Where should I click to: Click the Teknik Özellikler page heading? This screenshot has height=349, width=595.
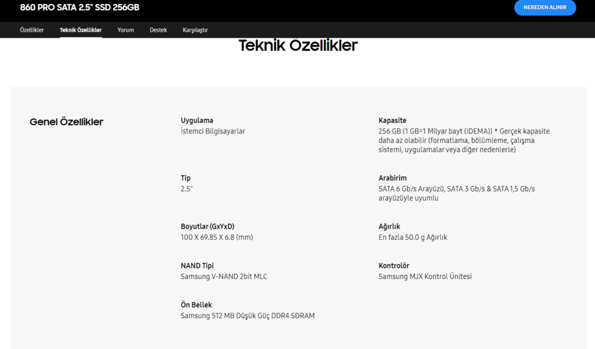pyautogui.click(x=298, y=45)
